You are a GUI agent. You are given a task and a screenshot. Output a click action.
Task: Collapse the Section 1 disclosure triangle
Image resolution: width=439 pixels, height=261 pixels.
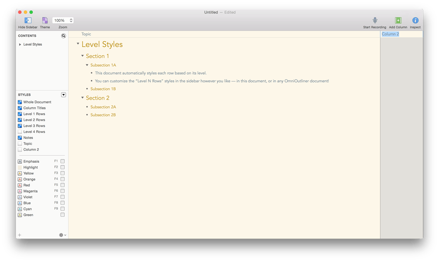pos(83,56)
